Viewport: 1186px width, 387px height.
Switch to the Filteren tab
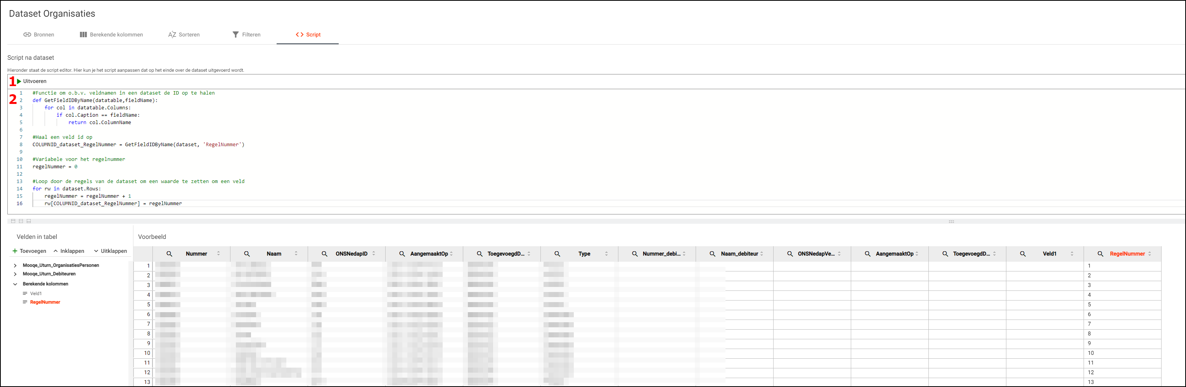coord(246,35)
